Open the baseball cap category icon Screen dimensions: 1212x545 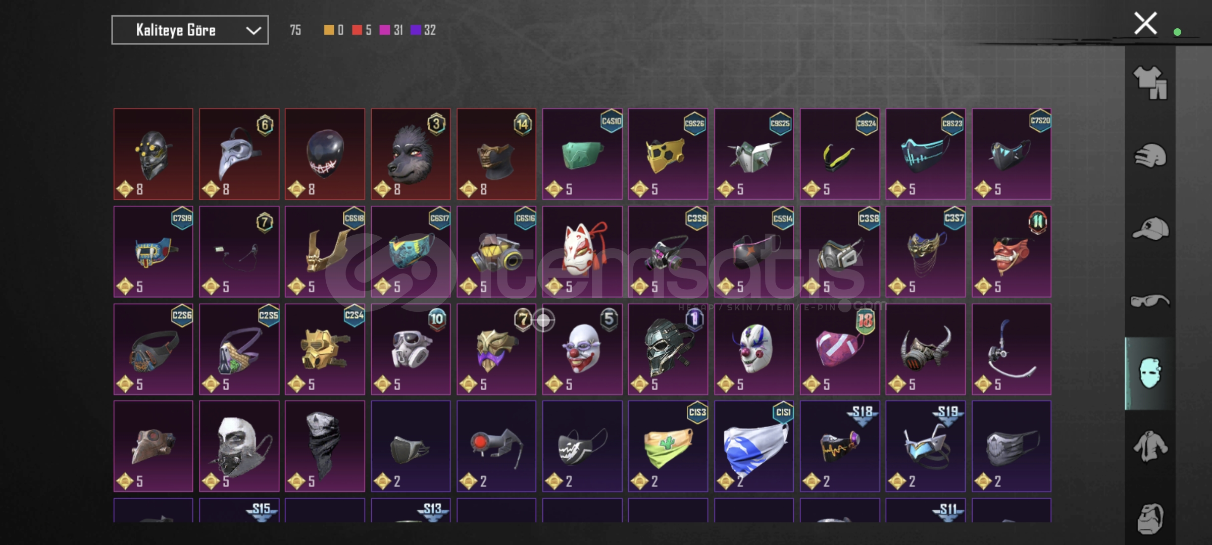1150,228
